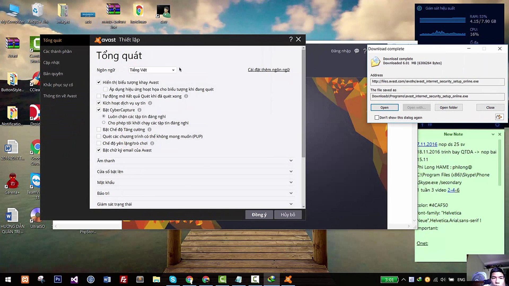Click Cài đặt thêm ngôn ngữ link

click(x=269, y=70)
